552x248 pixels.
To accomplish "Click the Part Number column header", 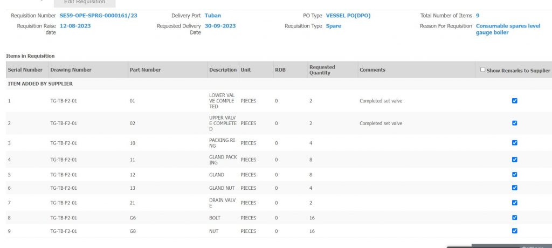I will pos(145,70).
